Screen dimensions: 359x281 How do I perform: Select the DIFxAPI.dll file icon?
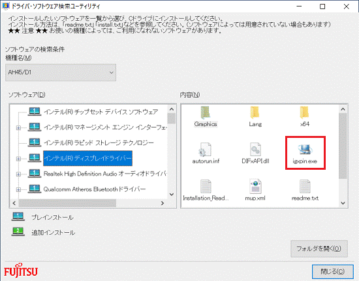(255, 150)
